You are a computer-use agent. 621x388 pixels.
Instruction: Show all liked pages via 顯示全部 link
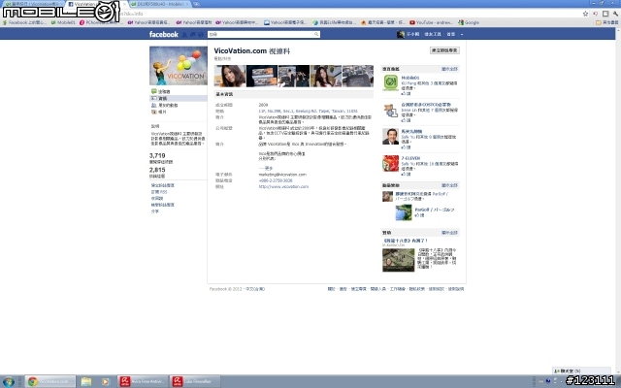pyautogui.click(x=449, y=69)
